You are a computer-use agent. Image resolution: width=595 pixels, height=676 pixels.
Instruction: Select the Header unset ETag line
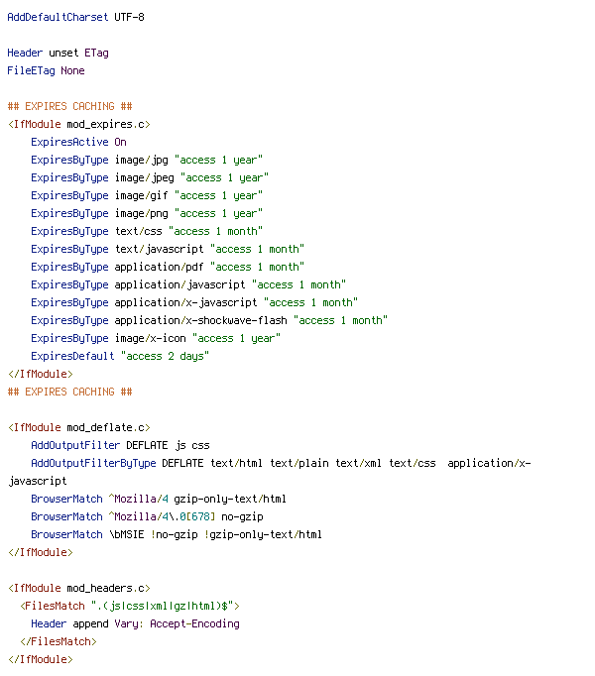pyautogui.click(x=58, y=53)
